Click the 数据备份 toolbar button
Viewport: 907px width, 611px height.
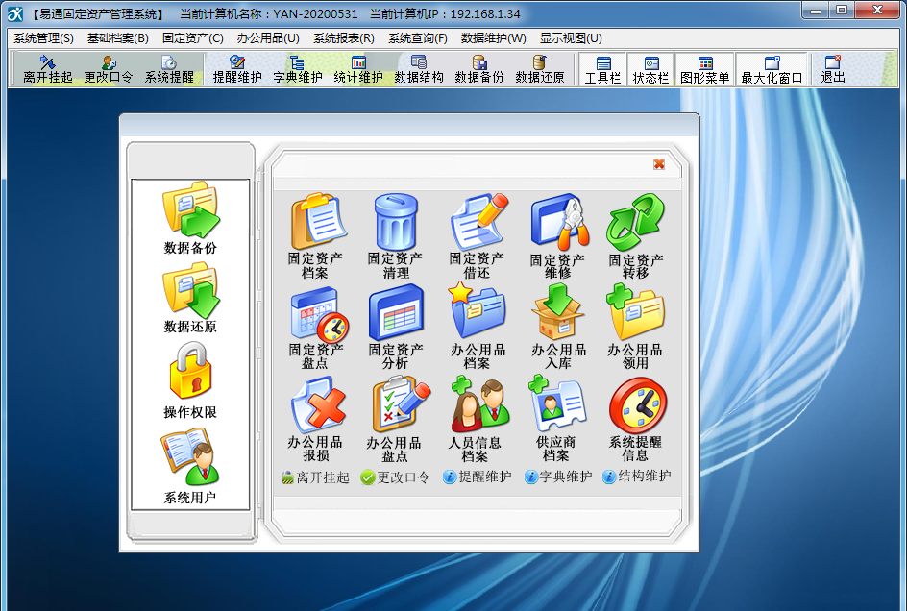tap(478, 69)
